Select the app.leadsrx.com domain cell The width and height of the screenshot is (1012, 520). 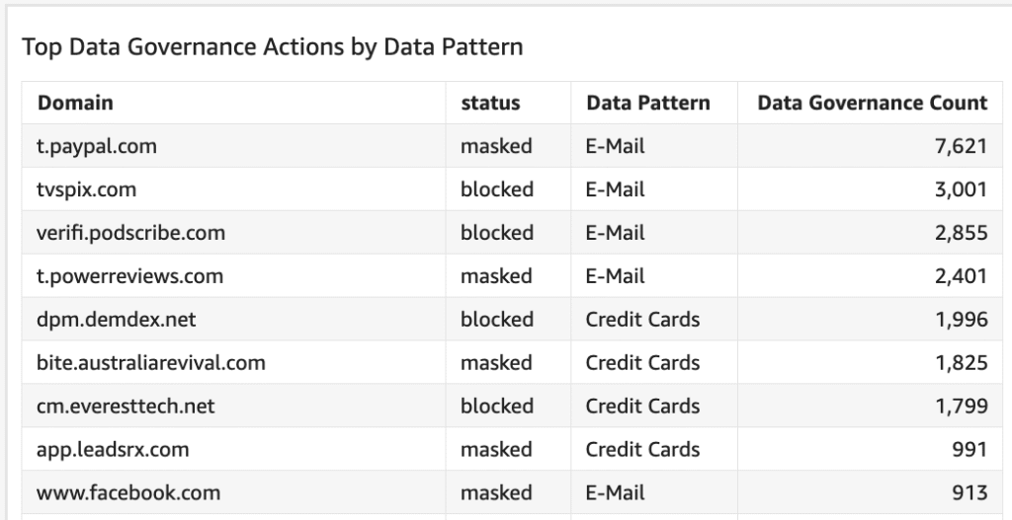click(113, 450)
